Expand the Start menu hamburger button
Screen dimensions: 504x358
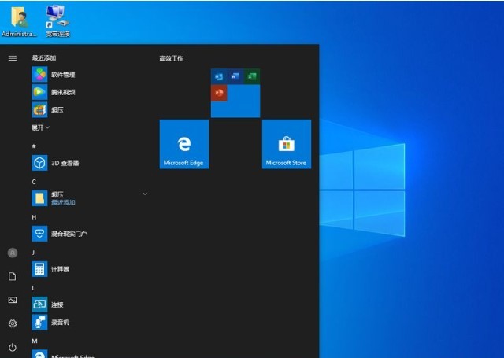coord(13,58)
